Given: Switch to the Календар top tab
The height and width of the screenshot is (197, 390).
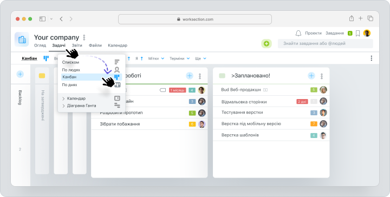Looking at the screenshot, I should coord(118,45).
